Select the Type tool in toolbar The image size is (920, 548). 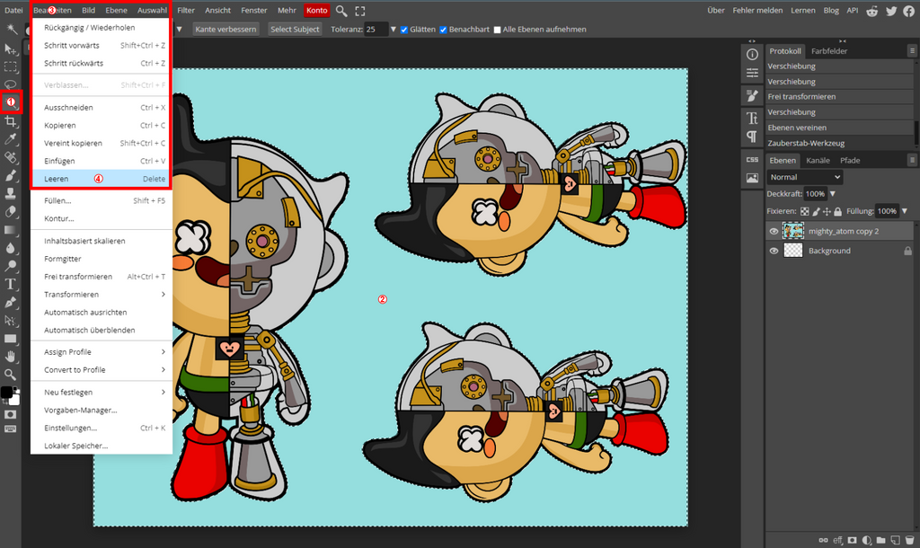click(x=11, y=284)
